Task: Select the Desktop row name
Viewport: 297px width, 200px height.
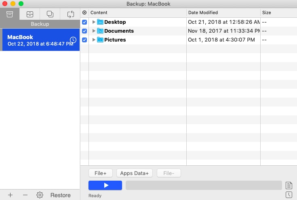Action: click(115, 22)
